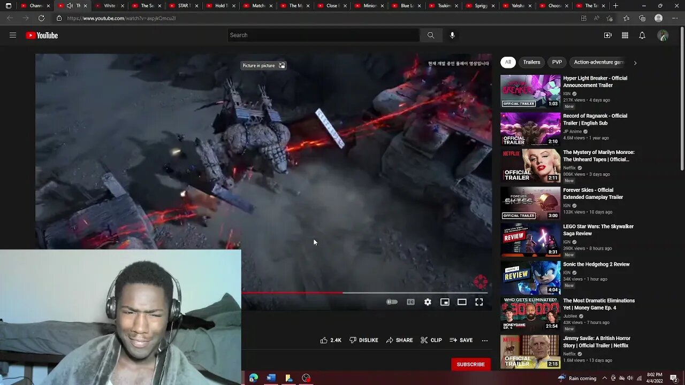This screenshot has height=385, width=685.
Task: Open Microsoft Edge in the taskbar
Action: [254, 378]
